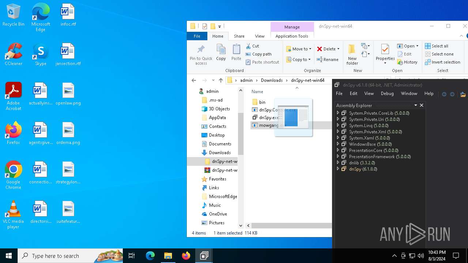Open the Delete dropdown in ribbon

(x=328, y=49)
